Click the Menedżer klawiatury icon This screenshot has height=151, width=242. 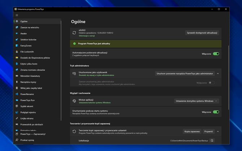(17, 76)
